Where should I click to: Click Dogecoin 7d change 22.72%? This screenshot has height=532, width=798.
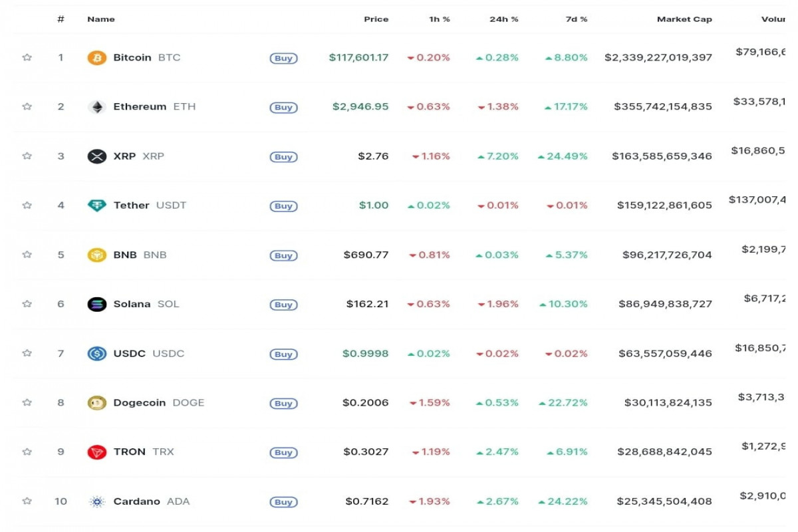(x=563, y=402)
